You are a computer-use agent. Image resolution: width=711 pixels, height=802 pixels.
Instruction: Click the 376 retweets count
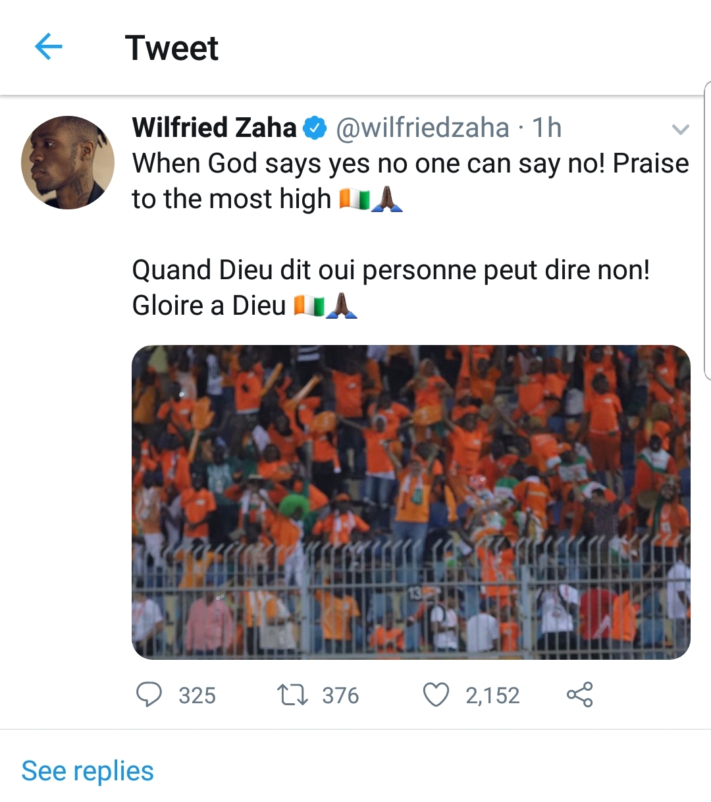pyautogui.click(x=340, y=695)
